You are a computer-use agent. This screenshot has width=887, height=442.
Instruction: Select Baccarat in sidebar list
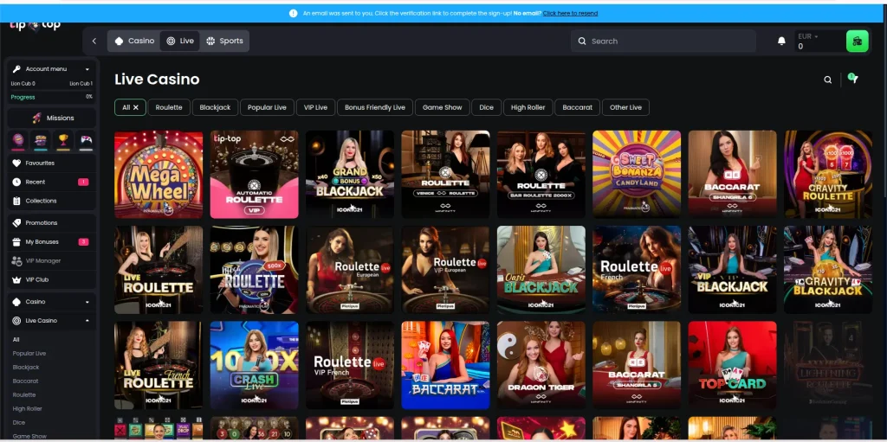pyautogui.click(x=25, y=381)
